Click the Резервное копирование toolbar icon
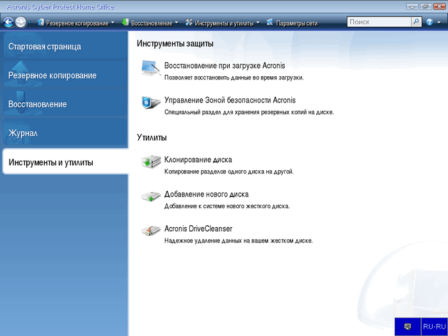This screenshot has width=448, height=336. click(40, 22)
